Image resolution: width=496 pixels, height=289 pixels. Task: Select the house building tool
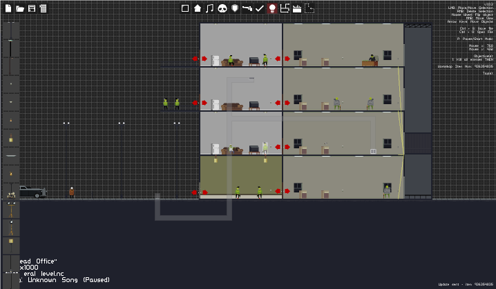click(198, 8)
